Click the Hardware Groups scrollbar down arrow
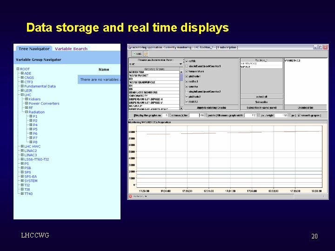The width and height of the screenshot is (335, 251). [181, 108]
